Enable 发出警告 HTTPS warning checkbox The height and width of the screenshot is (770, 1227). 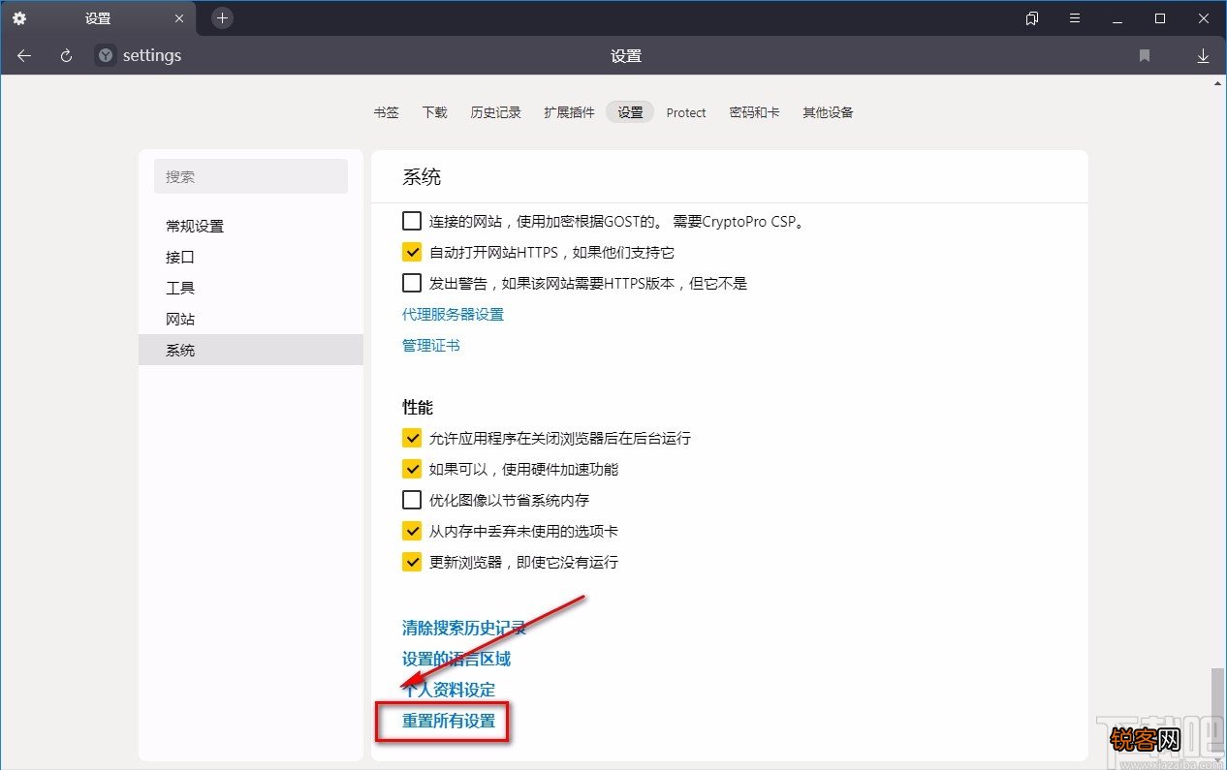coord(412,283)
